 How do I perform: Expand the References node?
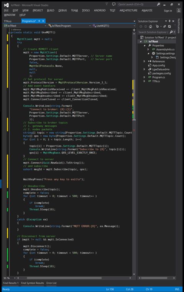click(144, 61)
